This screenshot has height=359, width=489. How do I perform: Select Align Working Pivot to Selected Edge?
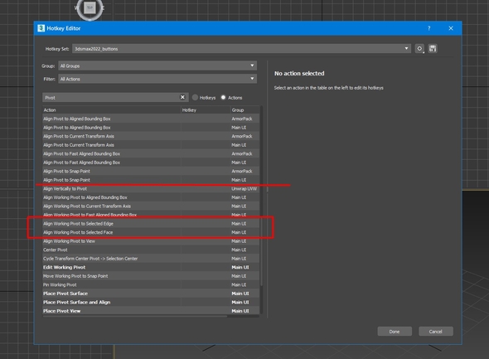[151, 224]
